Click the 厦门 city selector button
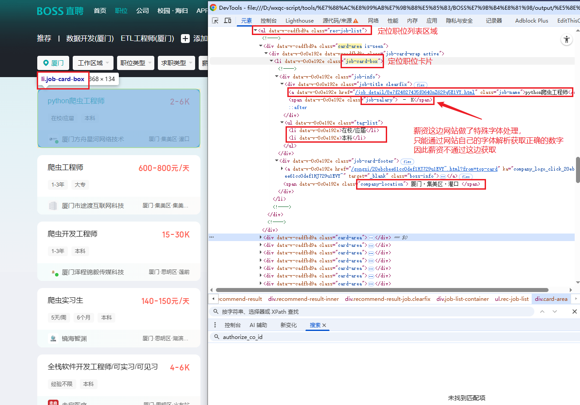The width and height of the screenshot is (580, 405). pyautogui.click(x=53, y=63)
